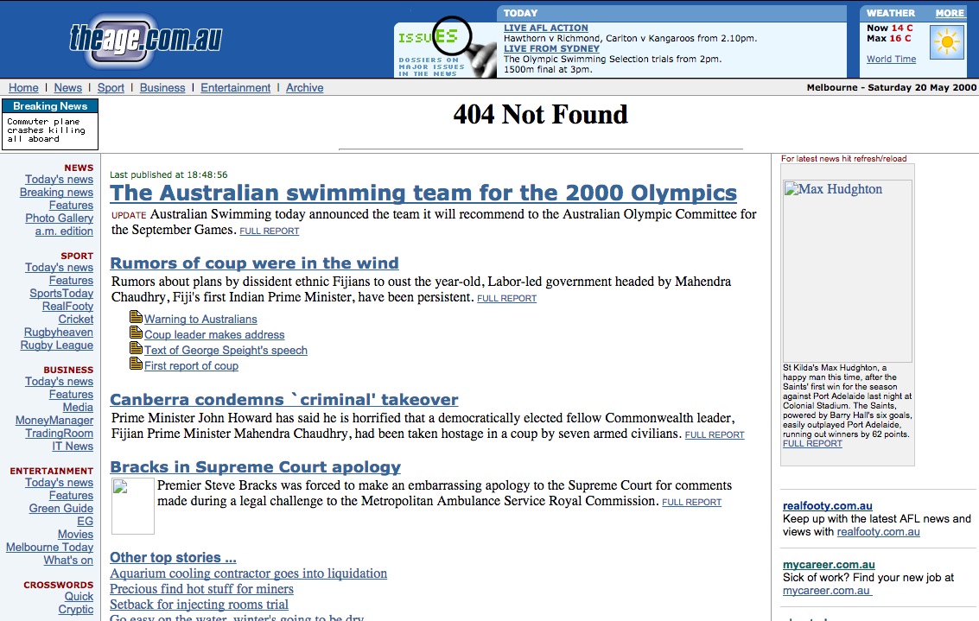Open Business in the navigation bar

(x=162, y=88)
